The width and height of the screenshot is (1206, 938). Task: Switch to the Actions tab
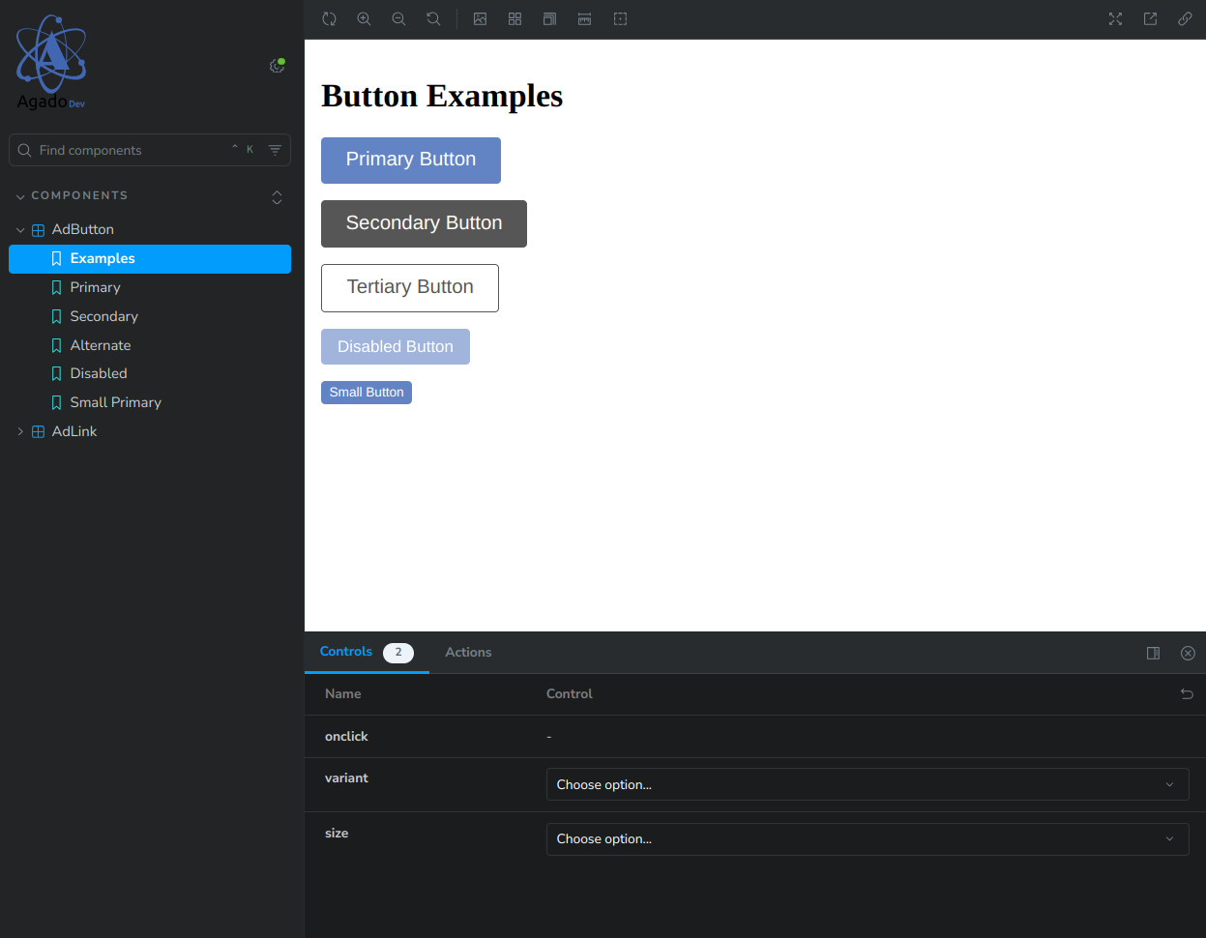coord(468,652)
